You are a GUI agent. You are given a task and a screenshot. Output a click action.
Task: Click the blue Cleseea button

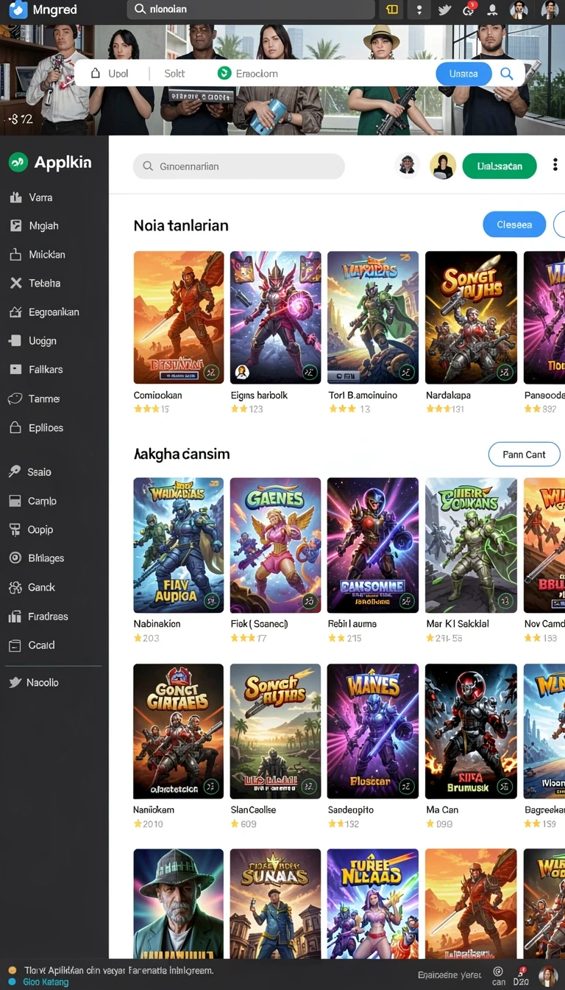pos(514,225)
